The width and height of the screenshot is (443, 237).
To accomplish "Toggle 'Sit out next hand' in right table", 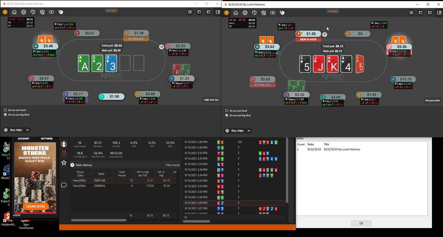I will (x=227, y=111).
